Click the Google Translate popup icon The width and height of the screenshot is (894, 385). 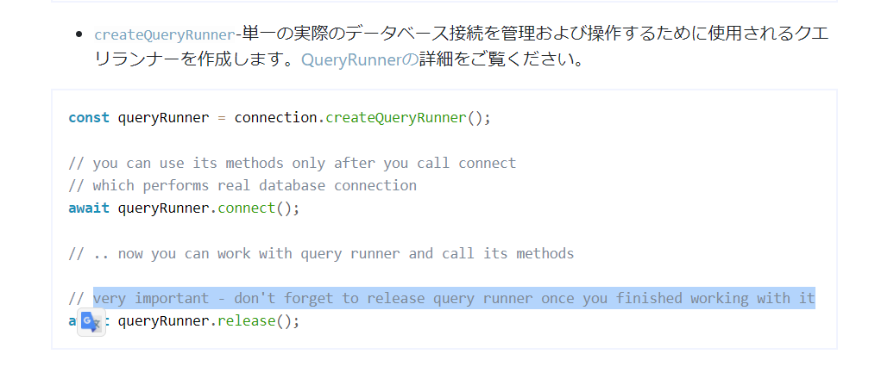coord(91,322)
